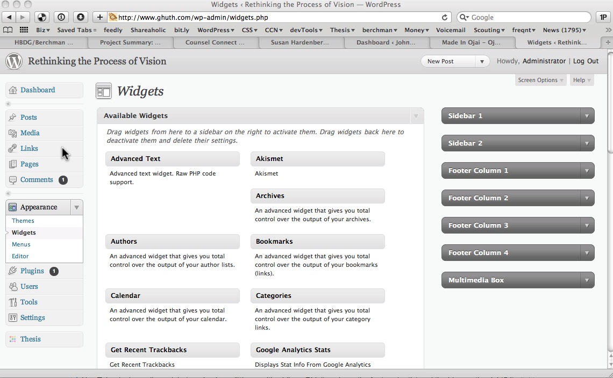Switch to the Counsel Connect tab
Screen dimensions: 613x378
pyautogui.click(x=215, y=42)
